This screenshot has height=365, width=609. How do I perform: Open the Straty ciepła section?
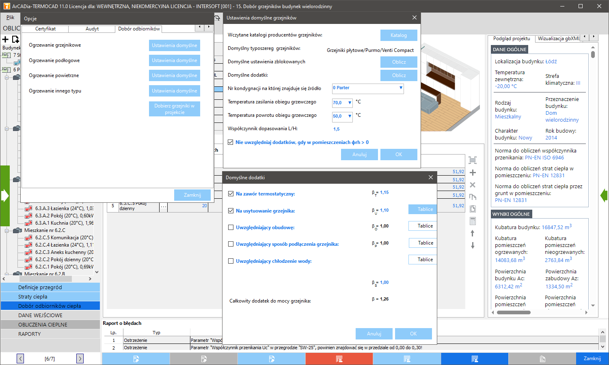[50, 296]
